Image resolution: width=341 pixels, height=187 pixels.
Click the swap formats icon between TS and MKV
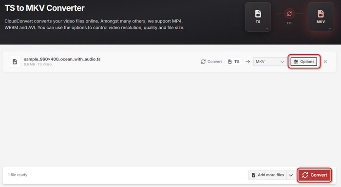click(289, 14)
